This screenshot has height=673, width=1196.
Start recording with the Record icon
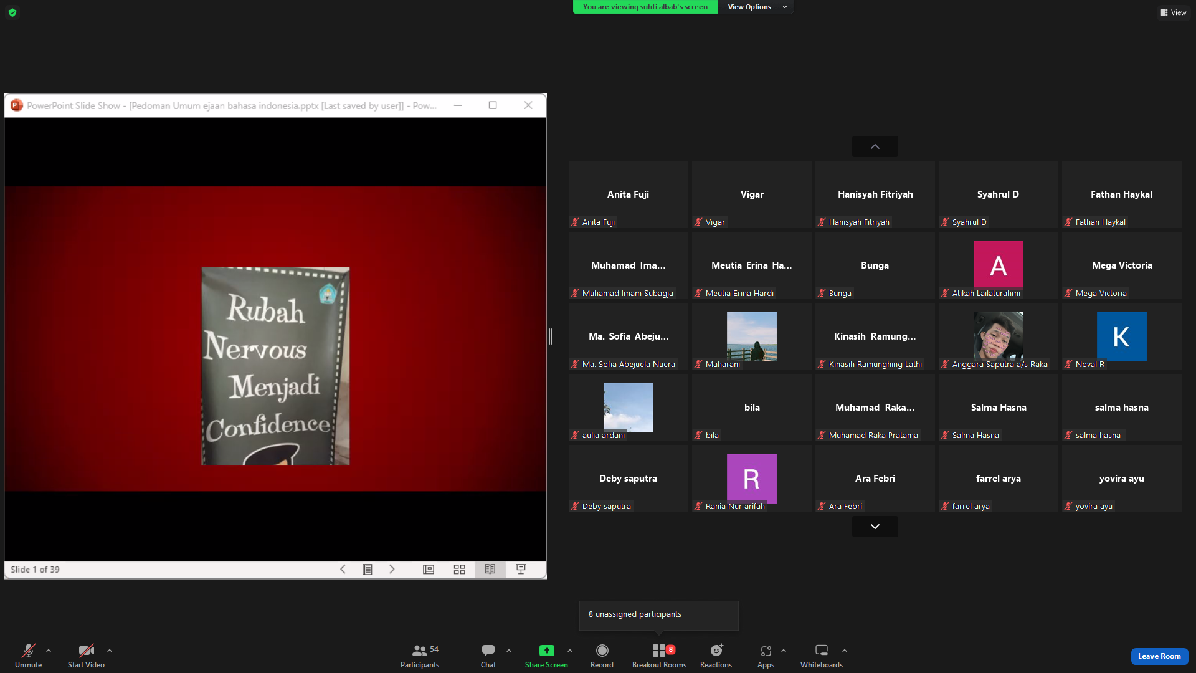(x=602, y=651)
